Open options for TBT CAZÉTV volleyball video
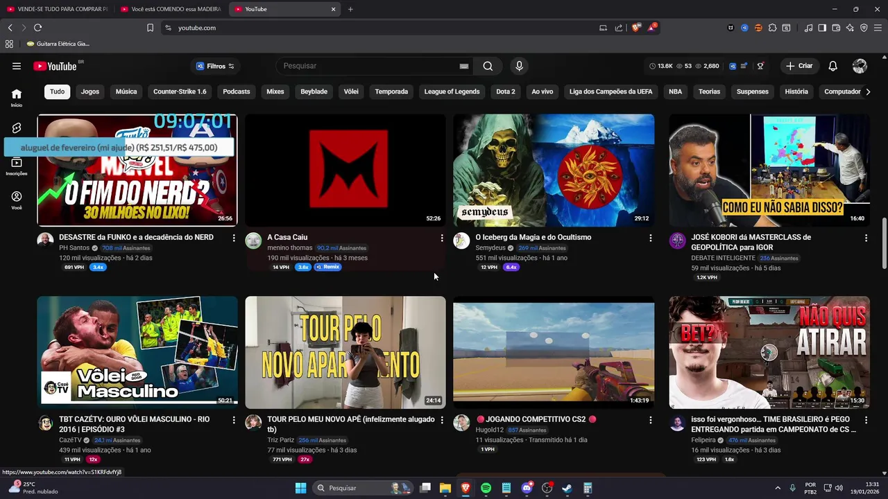 (234, 420)
